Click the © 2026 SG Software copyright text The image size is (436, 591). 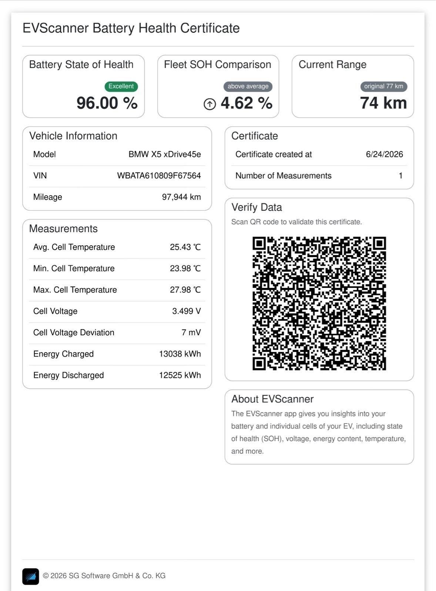[x=104, y=576]
